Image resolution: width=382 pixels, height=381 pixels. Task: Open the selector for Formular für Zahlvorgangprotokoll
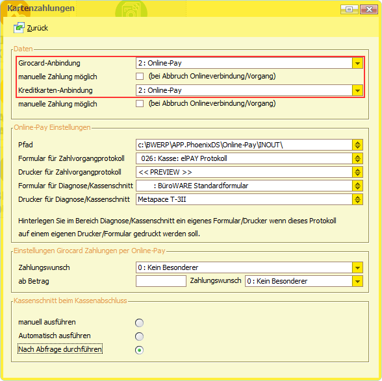click(357, 159)
